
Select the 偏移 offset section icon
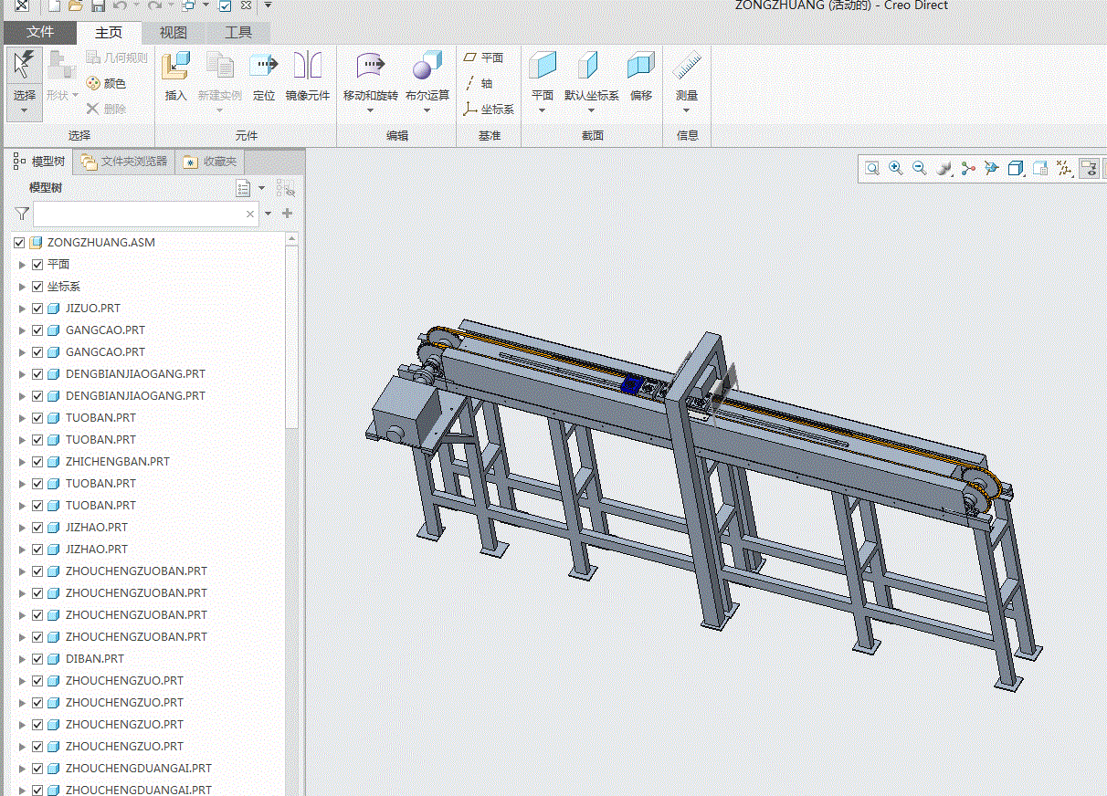tap(641, 68)
